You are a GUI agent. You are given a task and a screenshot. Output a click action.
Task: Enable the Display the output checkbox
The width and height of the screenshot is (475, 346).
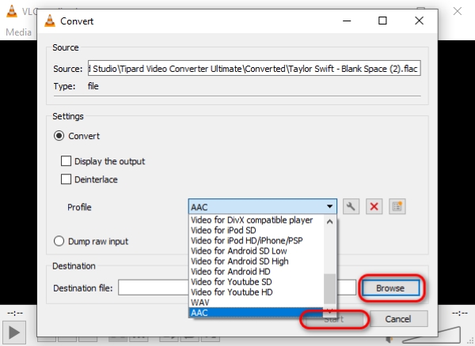[67, 161]
